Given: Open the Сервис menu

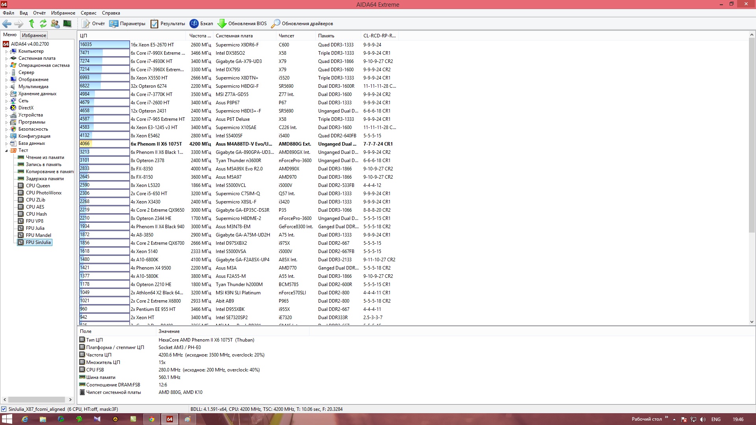Looking at the screenshot, I should (89, 13).
